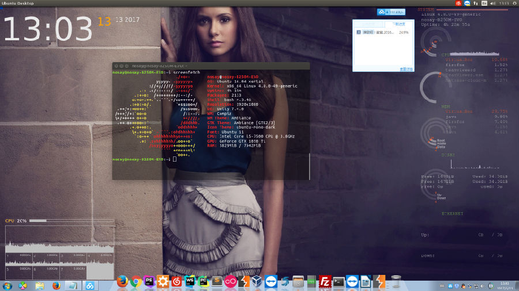519x291 pixels.
Task: Click NetEase Music indicator in top panel
Action: (x=458, y=3)
